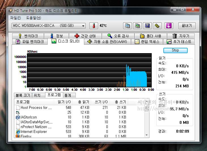Click the copy text to clipboard icon
207x151 pixels.
click(127, 25)
